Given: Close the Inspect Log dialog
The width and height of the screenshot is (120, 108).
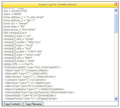Looking at the screenshot, I should click(x=116, y=4).
